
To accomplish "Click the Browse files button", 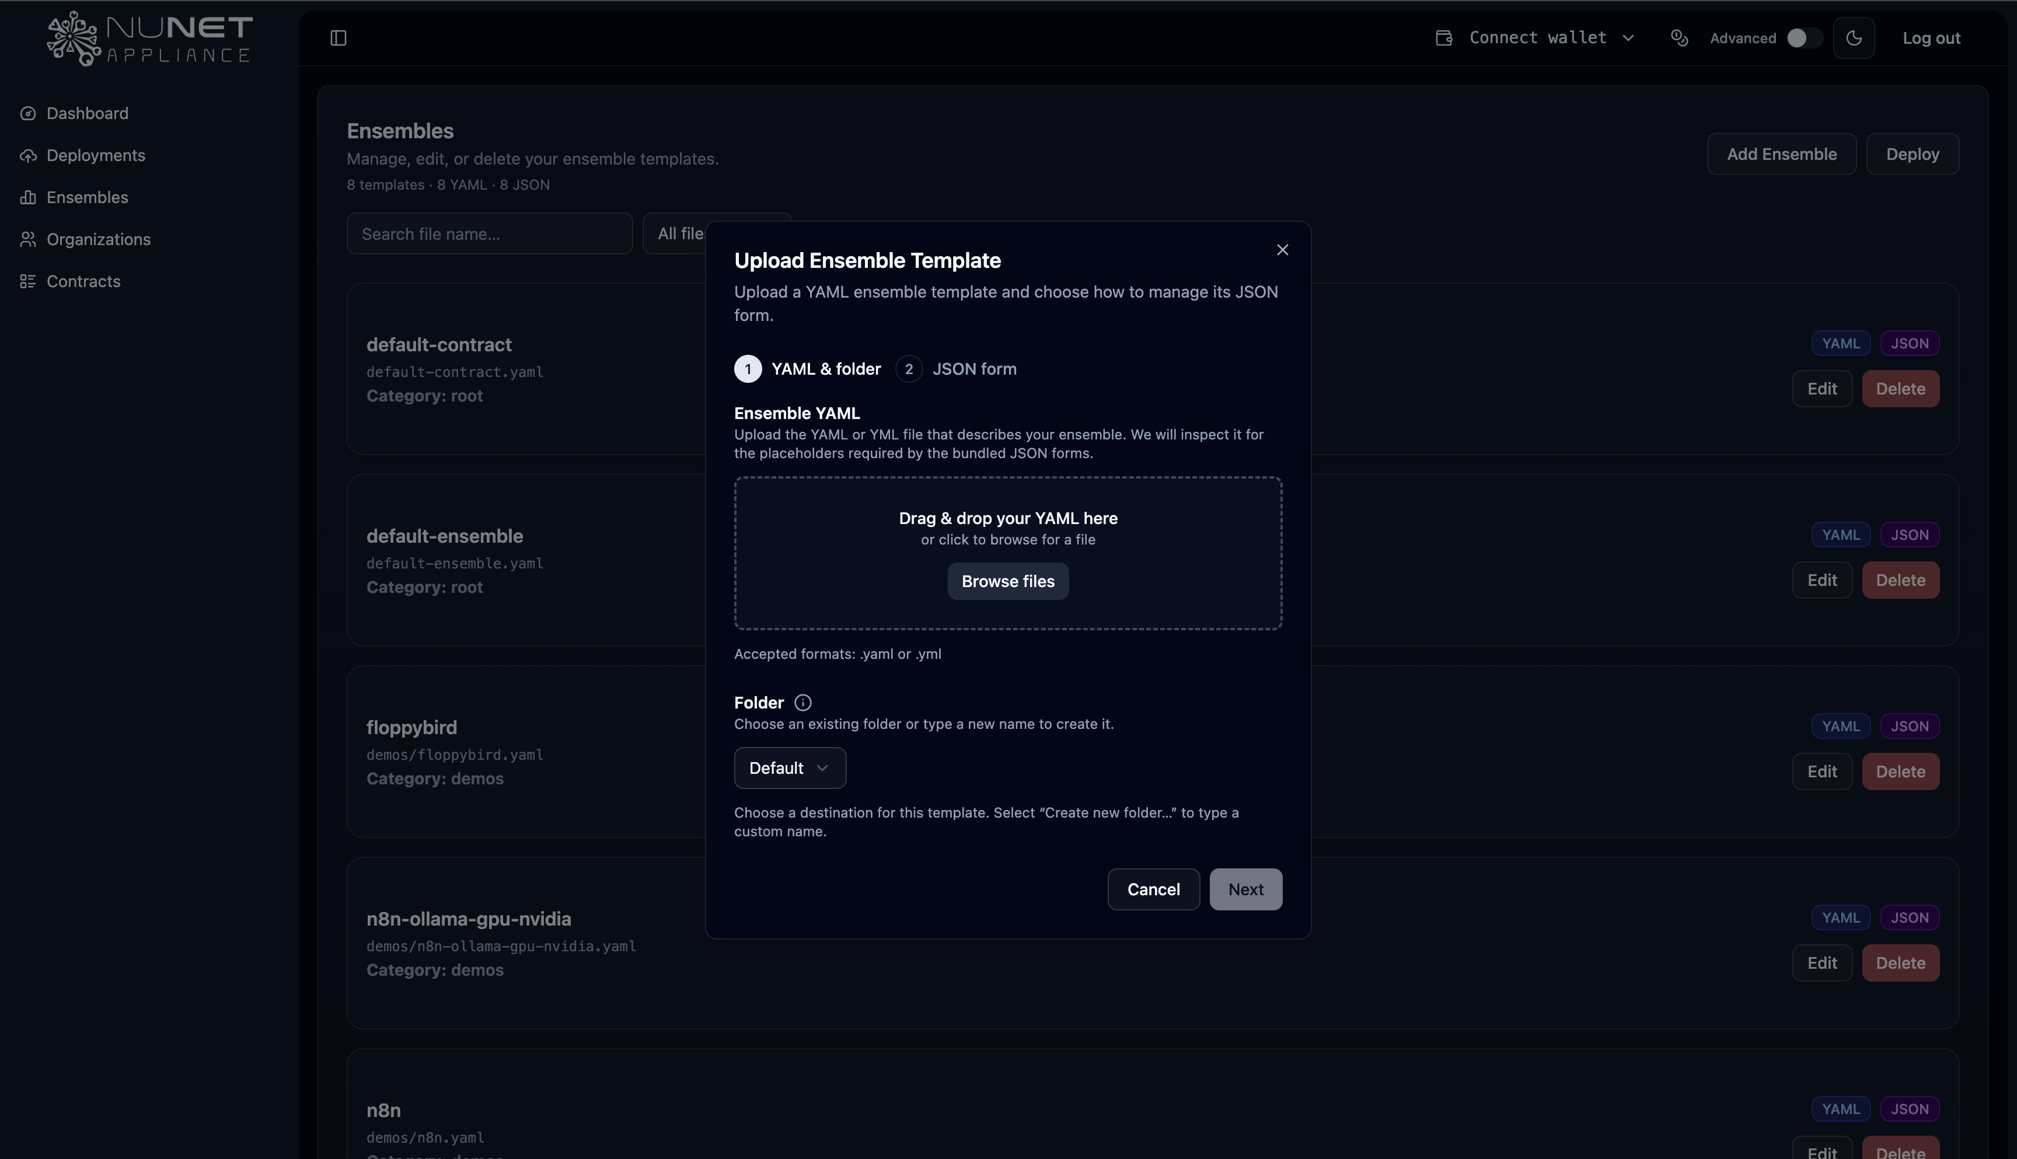I will 1008,582.
